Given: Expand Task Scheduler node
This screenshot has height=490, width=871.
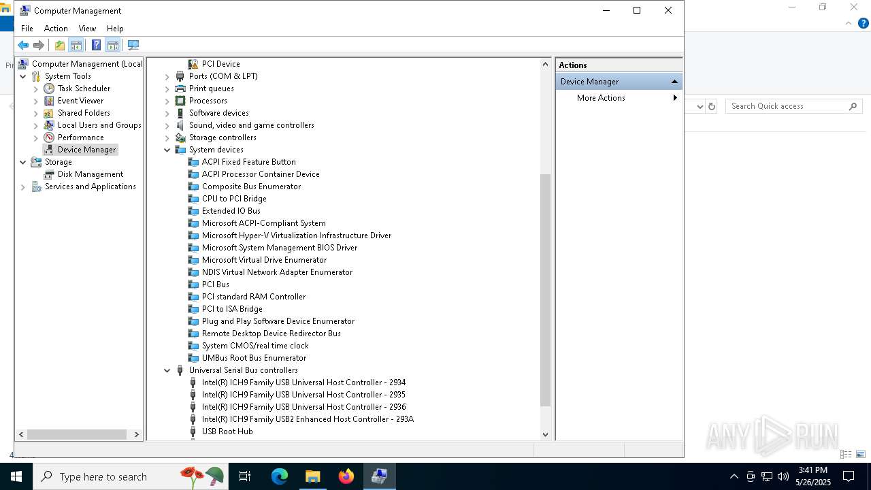Looking at the screenshot, I should 36,88.
